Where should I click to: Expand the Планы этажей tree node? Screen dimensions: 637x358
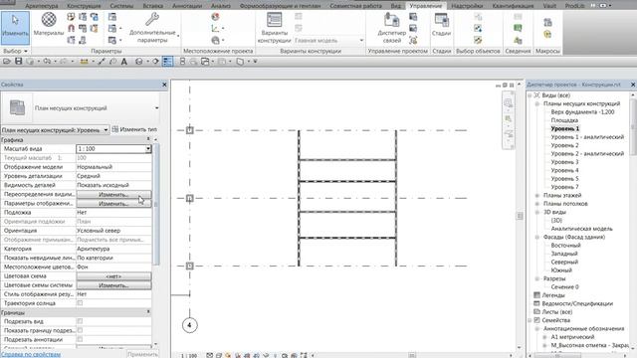537,195
